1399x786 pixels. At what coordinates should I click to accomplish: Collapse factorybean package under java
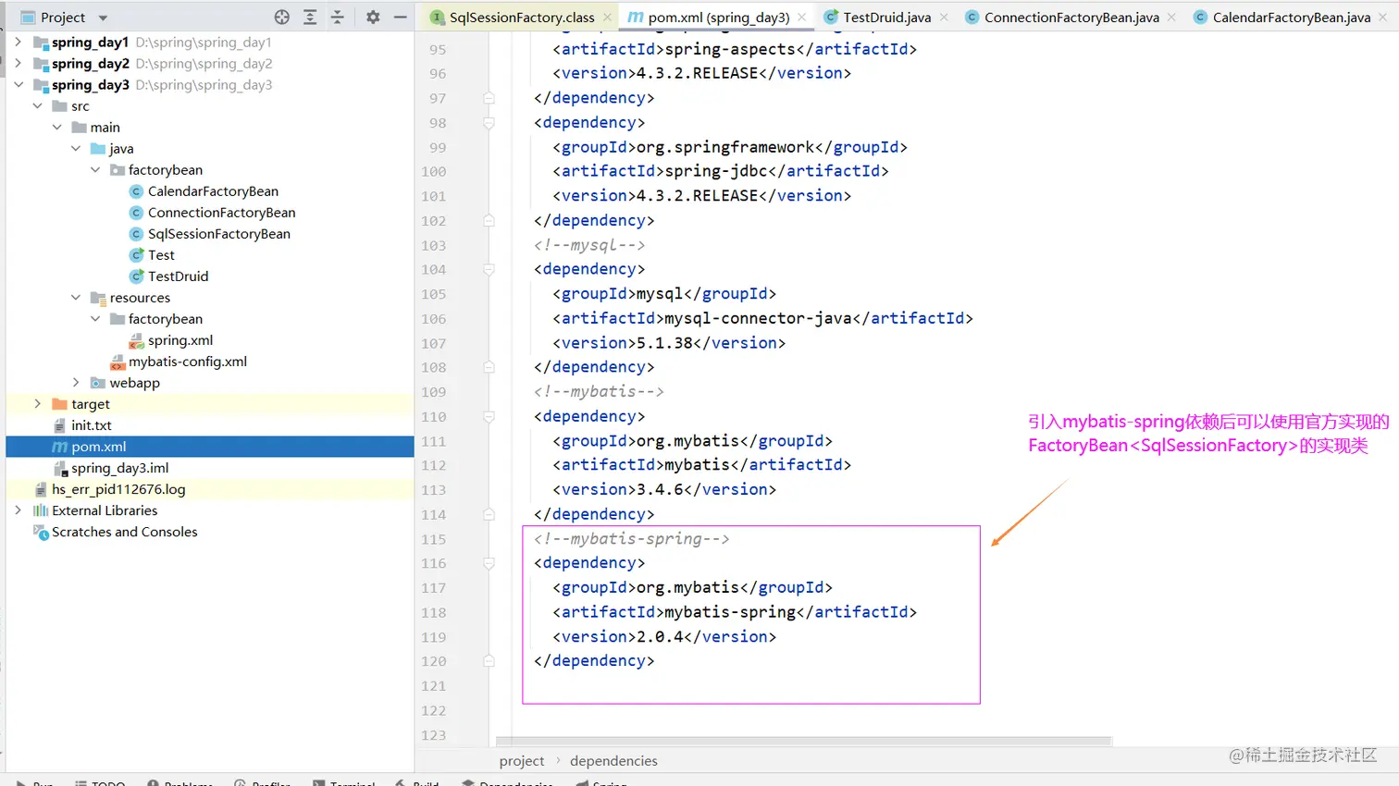[95, 169]
